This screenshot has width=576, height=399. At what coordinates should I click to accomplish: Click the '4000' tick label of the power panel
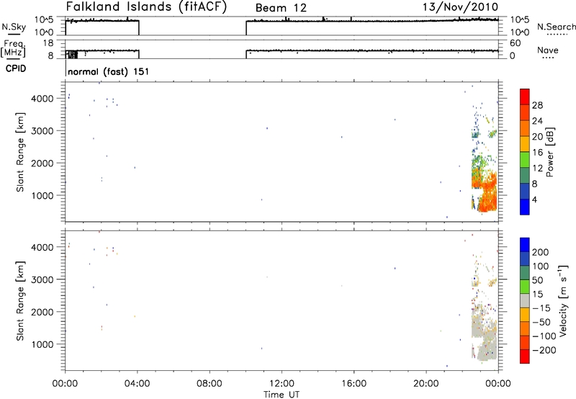coord(42,99)
